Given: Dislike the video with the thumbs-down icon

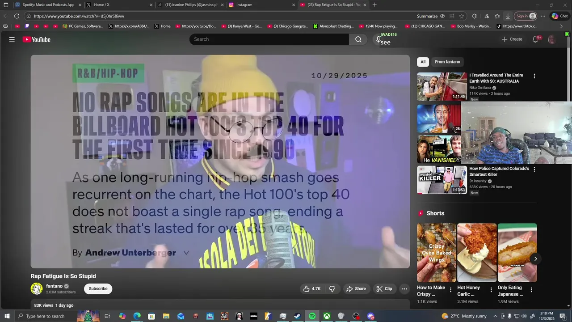Looking at the screenshot, I should tap(332, 289).
